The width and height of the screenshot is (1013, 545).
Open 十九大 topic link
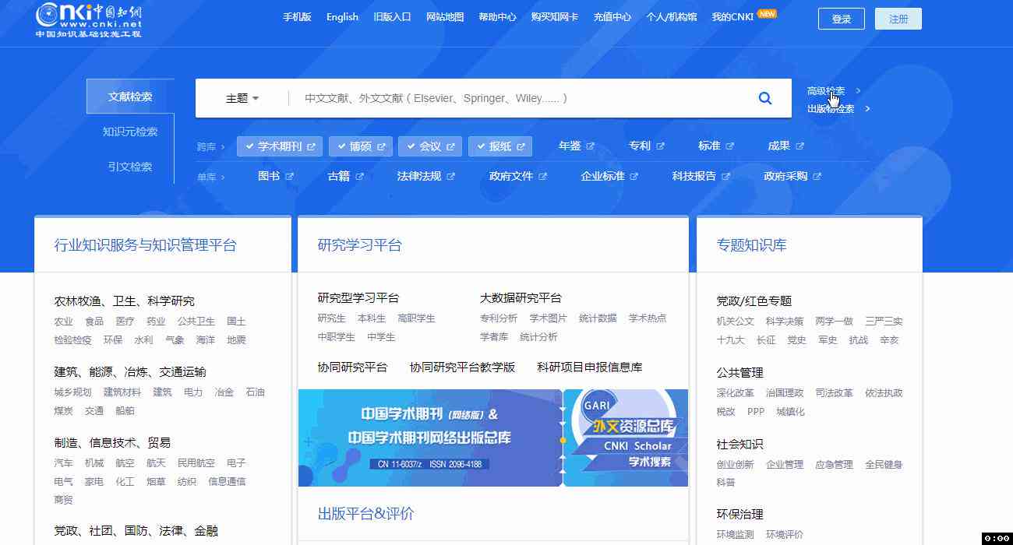coord(730,340)
